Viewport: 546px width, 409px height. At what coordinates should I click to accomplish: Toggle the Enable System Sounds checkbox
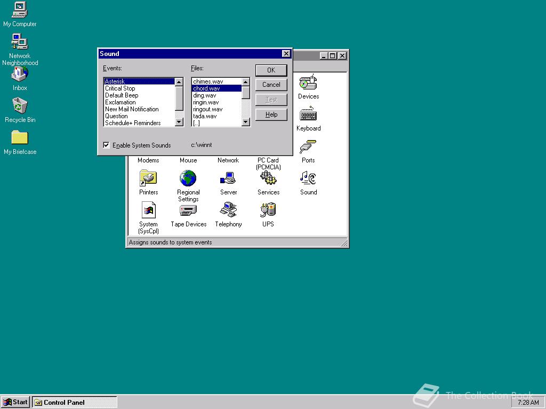click(x=106, y=145)
